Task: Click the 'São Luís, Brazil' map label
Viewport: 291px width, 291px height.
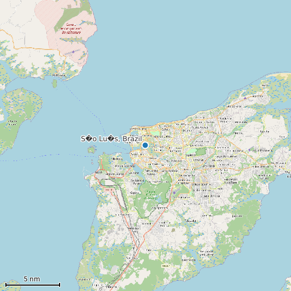Action: 111,139
